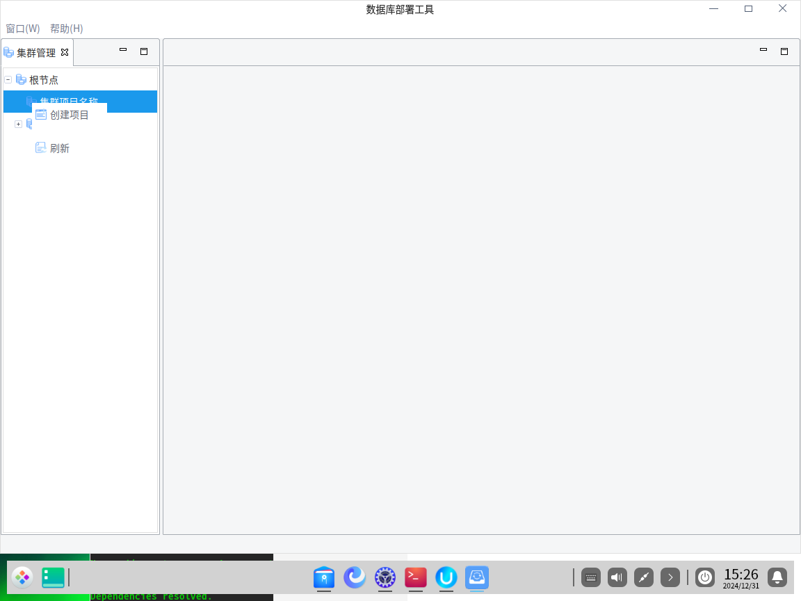The width and height of the screenshot is (801, 601).
Task: Open the terminal app in the taskbar
Action: [x=416, y=577]
